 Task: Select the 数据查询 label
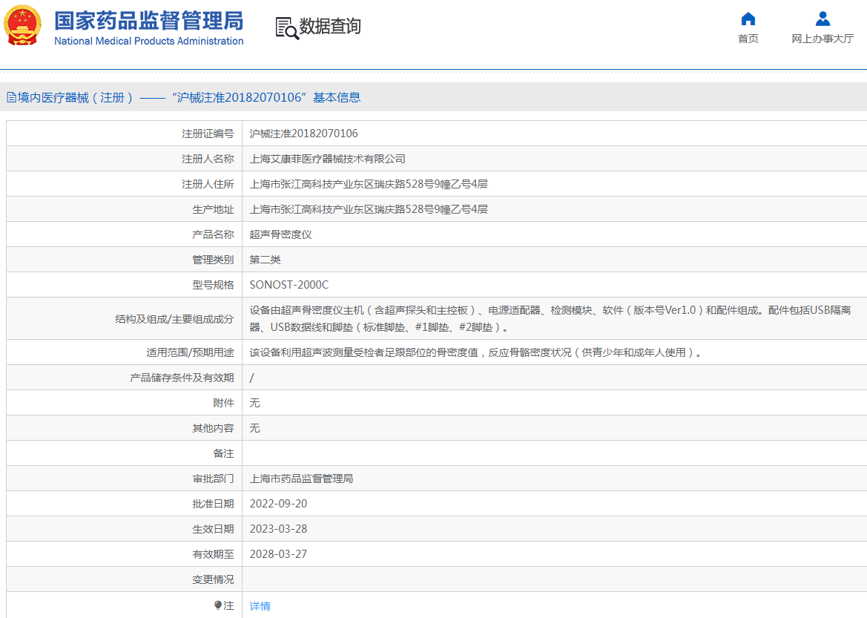pyautogui.click(x=328, y=25)
